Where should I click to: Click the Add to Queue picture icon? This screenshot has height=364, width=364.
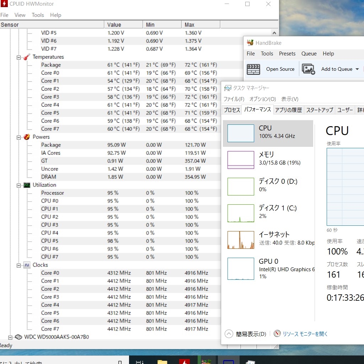click(x=308, y=69)
